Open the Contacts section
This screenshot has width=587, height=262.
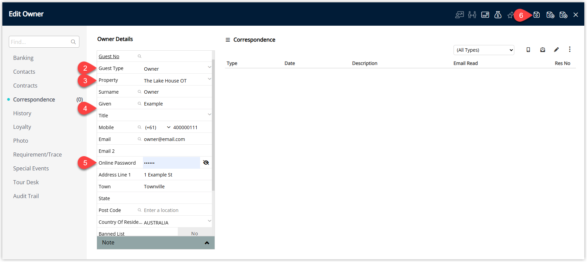tap(24, 72)
